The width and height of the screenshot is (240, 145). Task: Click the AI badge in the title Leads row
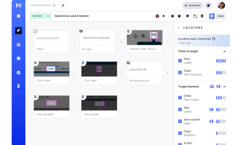pyautogui.click(x=211, y=109)
